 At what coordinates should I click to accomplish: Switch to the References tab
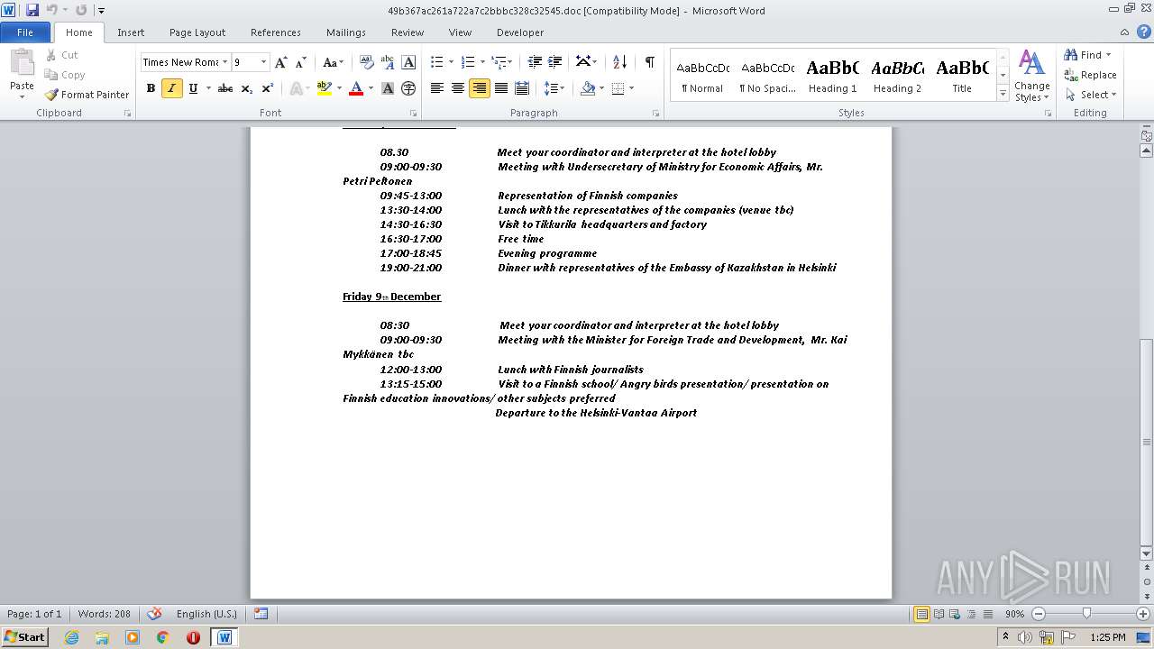coord(276,32)
